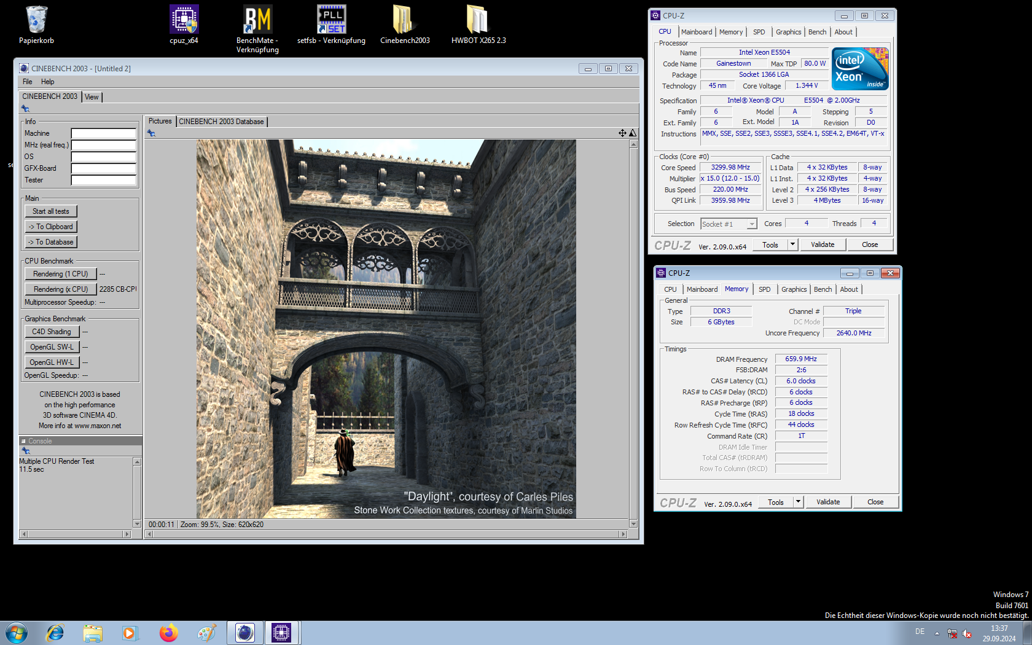Open the HWBOT X265 2.3 folder icon
The width and height of the screenshot is (1032, 645).
pos(479,25)
